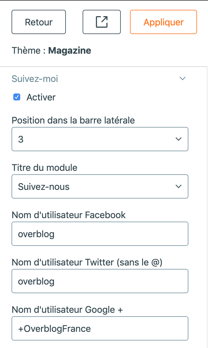Apply changes with the Appliquer button
This screenshot has height=348, width=208.
click(x=164, y=22)
